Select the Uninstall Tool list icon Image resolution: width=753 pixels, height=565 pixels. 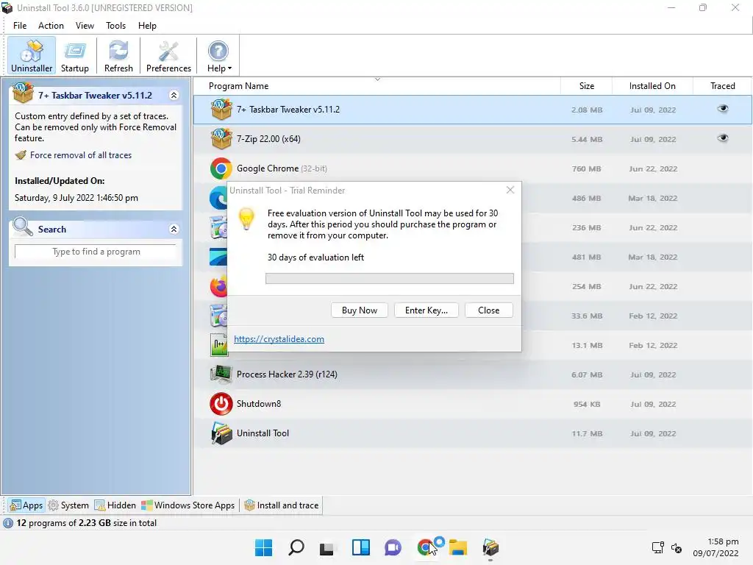(x=221, y=433)
